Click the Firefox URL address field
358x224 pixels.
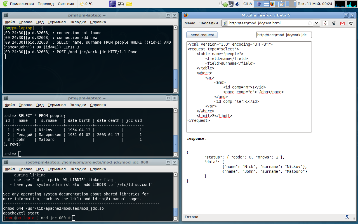tap(267, 23)
